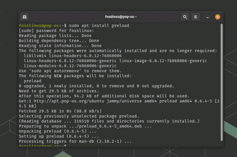Click the http://apt.pop-os.org/ubuntu URL
This screenshot has width=237, height=157.
point(69,101)
